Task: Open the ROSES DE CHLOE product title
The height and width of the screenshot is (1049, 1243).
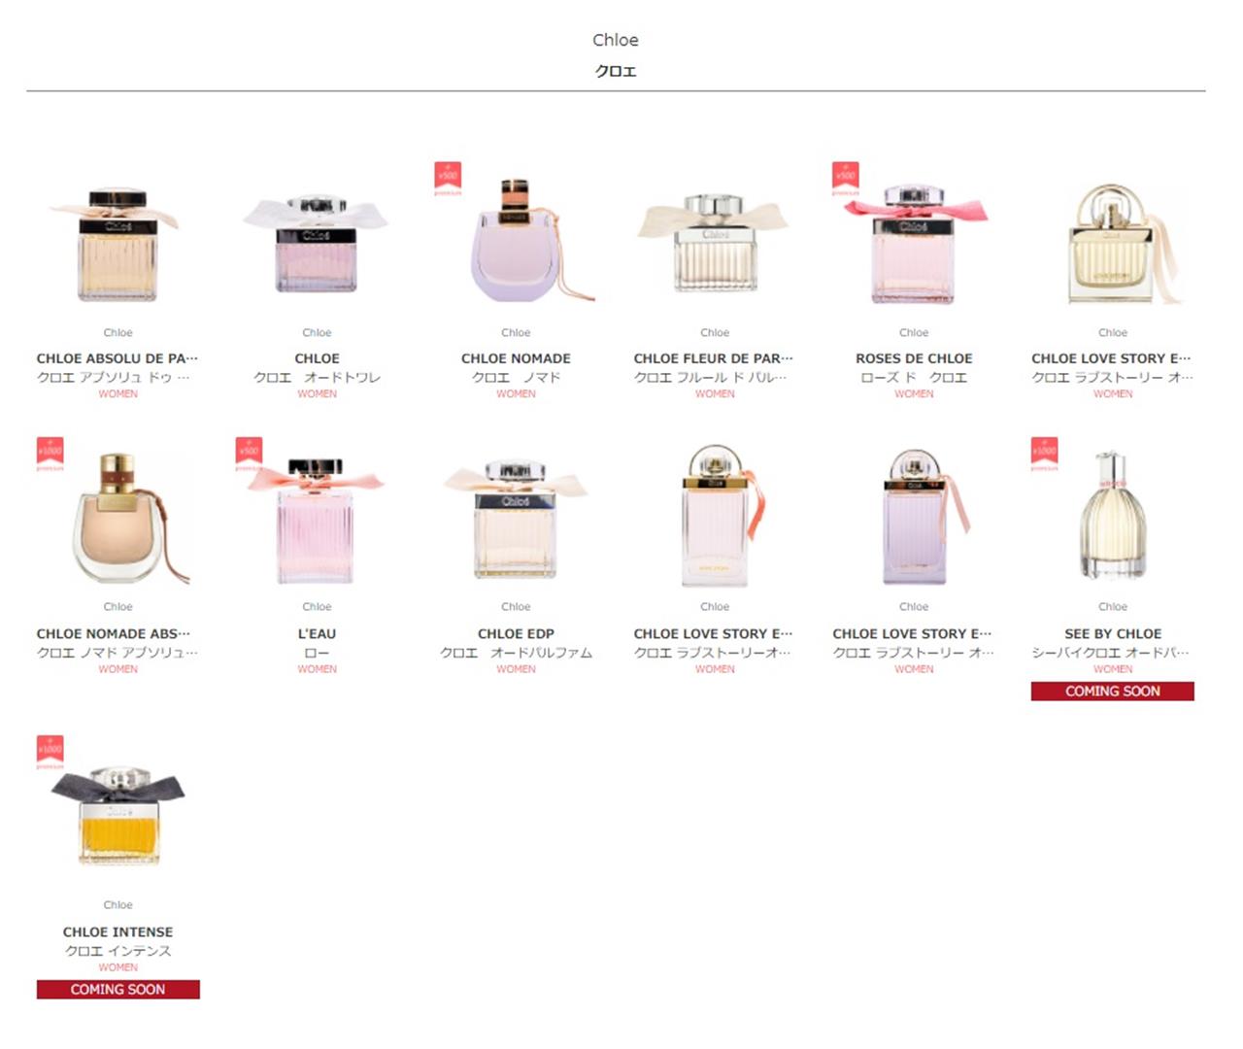Action: (914, 358)
